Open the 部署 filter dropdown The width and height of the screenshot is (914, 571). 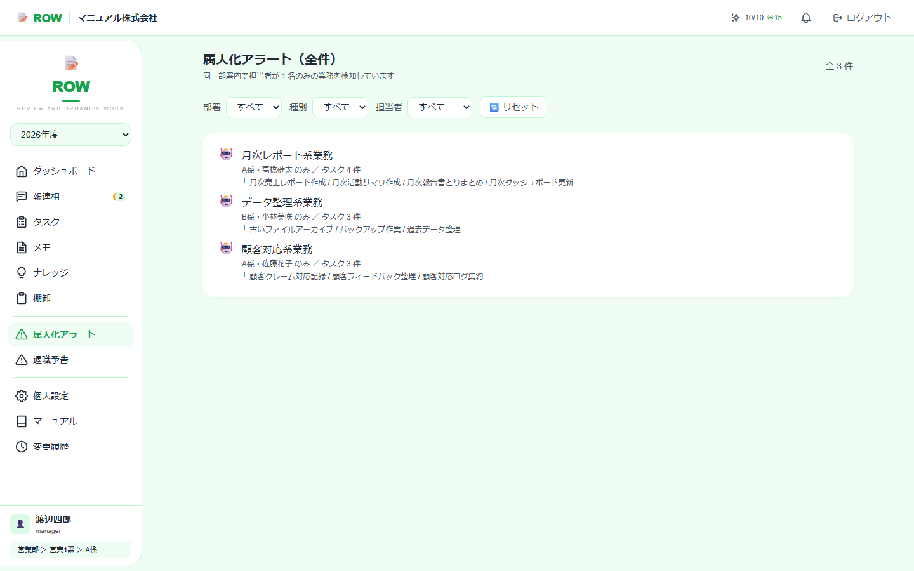click(x=254, y=107)
